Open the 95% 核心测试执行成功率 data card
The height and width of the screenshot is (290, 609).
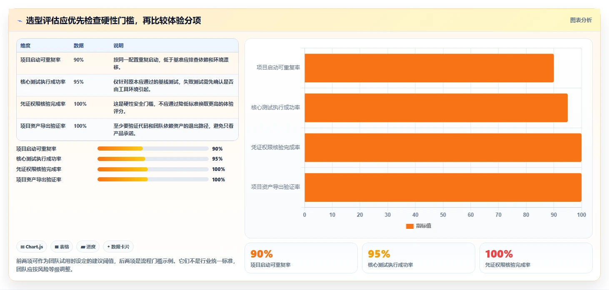click(419, 258)
